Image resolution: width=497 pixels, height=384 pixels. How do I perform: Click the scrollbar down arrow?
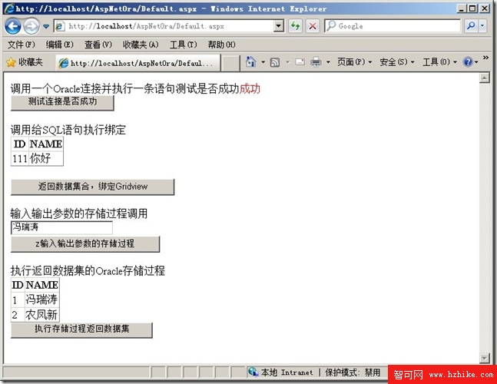(485, 358)
